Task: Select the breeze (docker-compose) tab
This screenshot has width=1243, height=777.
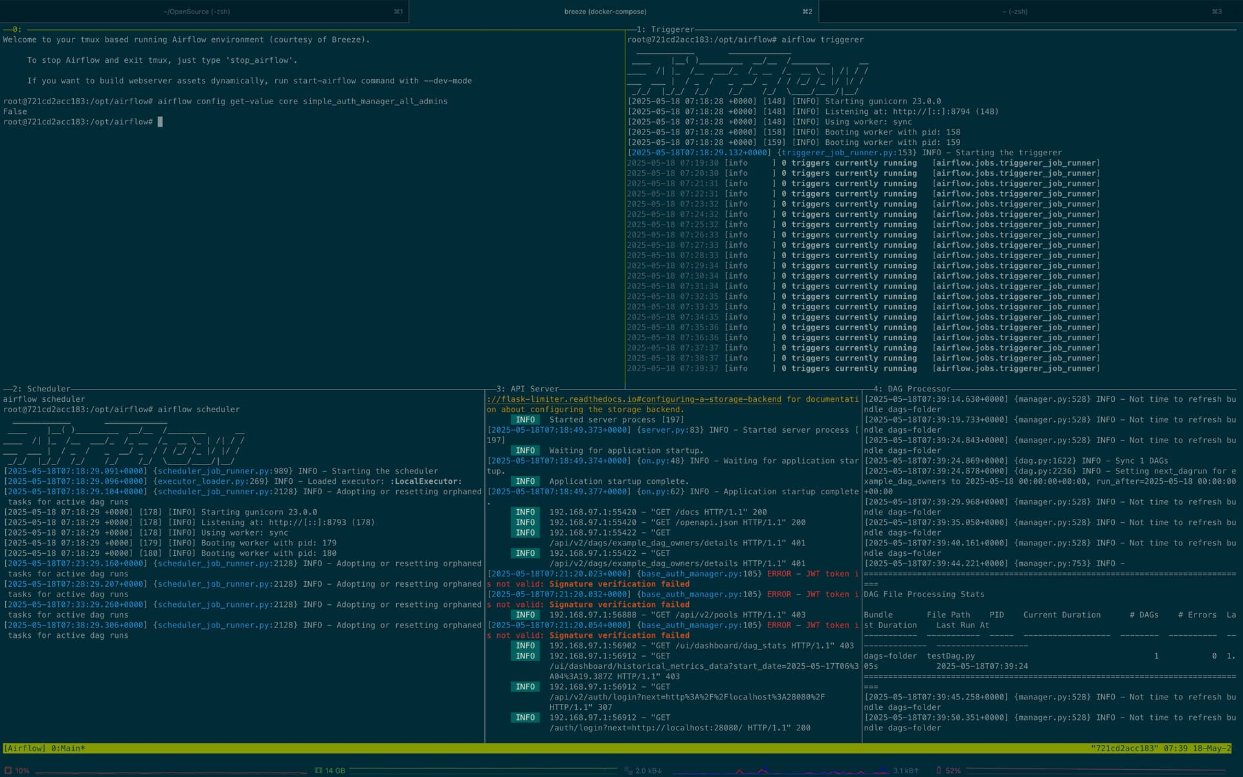Action: [x=605, y=12]
